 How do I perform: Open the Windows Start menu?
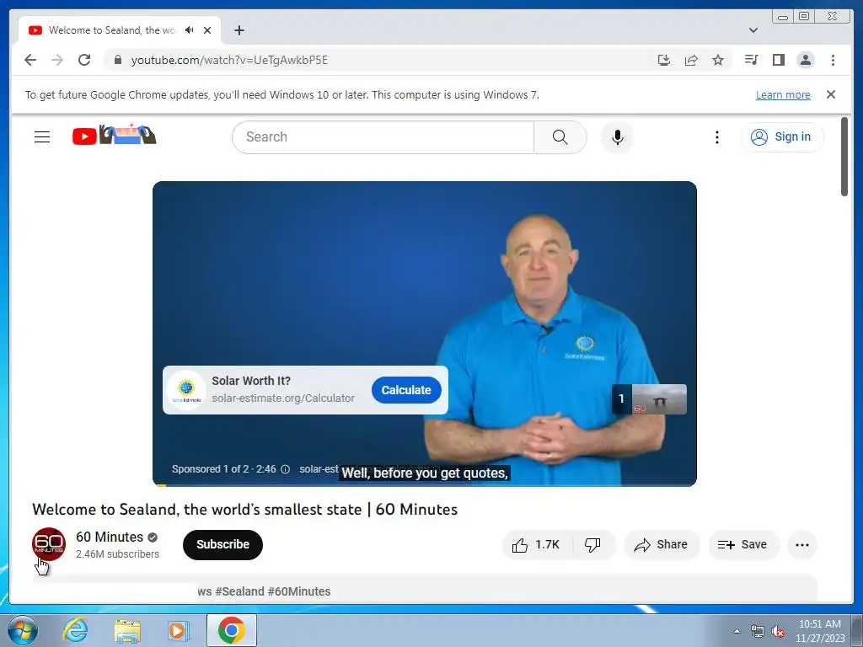pyautogui.click(x=23, y=630)
